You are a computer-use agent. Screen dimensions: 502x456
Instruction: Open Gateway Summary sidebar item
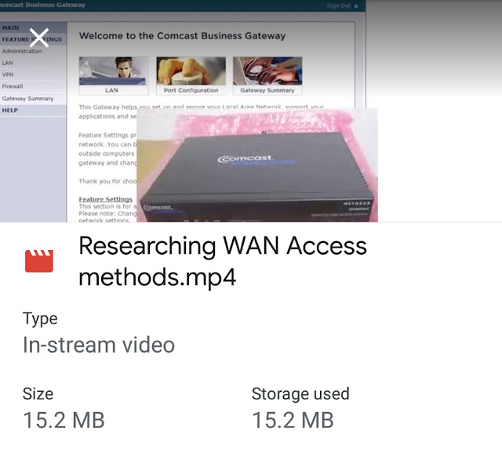click(28, 99)
